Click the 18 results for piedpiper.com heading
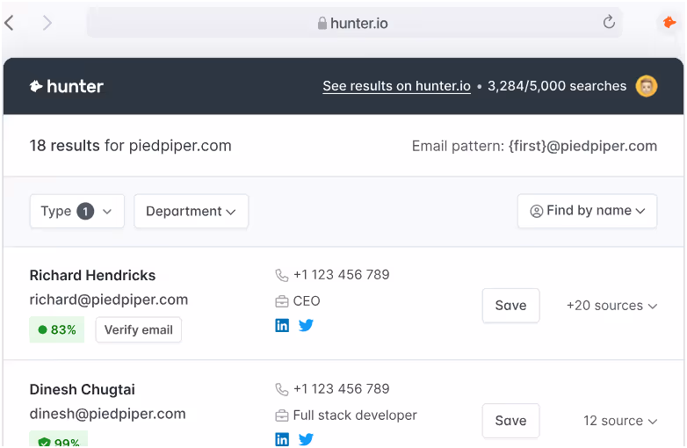The height and width of the screenshot is (448, 687). [130, 146]
